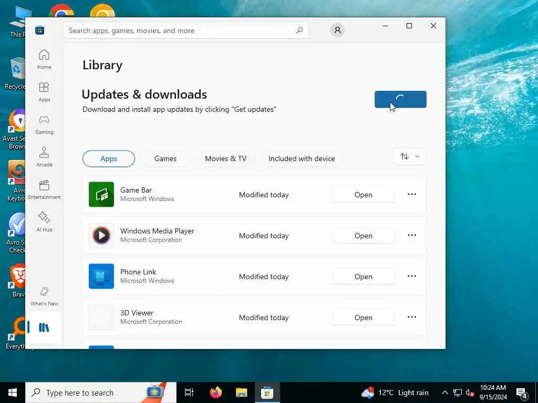Click the muted volume tray icon
538x403 pixels.
coord(470,393)
